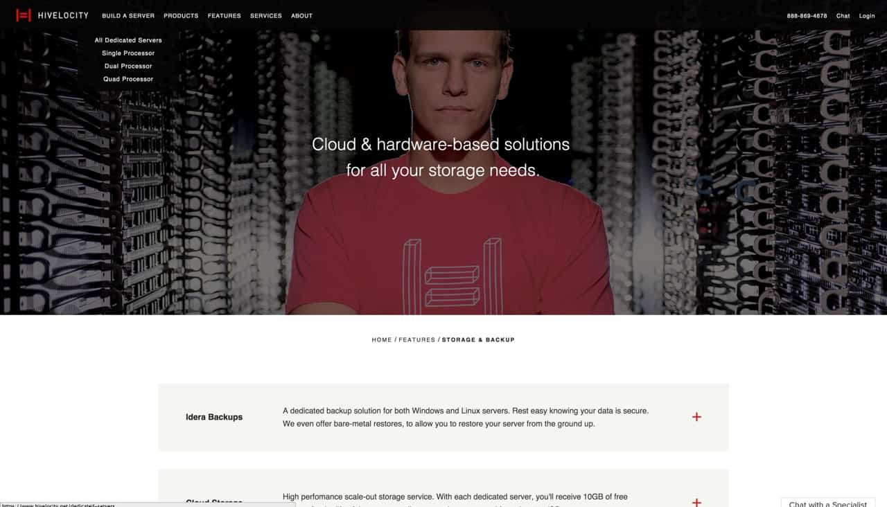This screenshot has width=887, height=507.
Task: Go to the Login page
Action: pos(867,15)
